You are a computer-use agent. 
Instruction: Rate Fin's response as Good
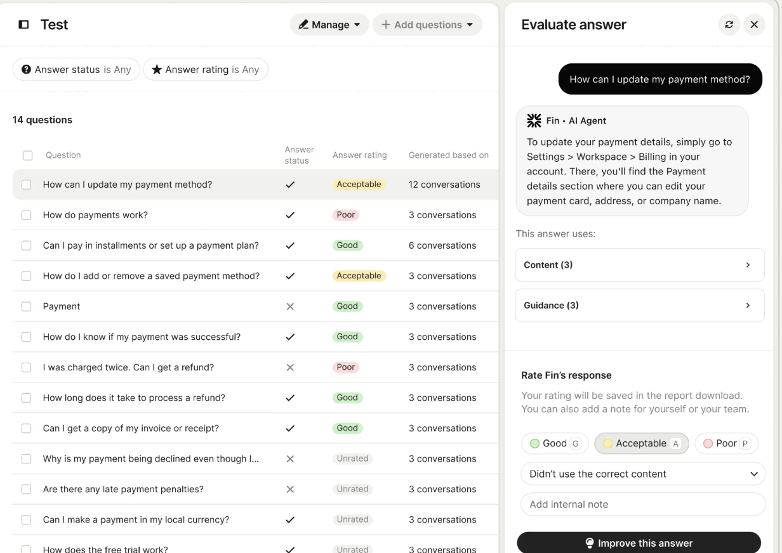click(555, 443)
